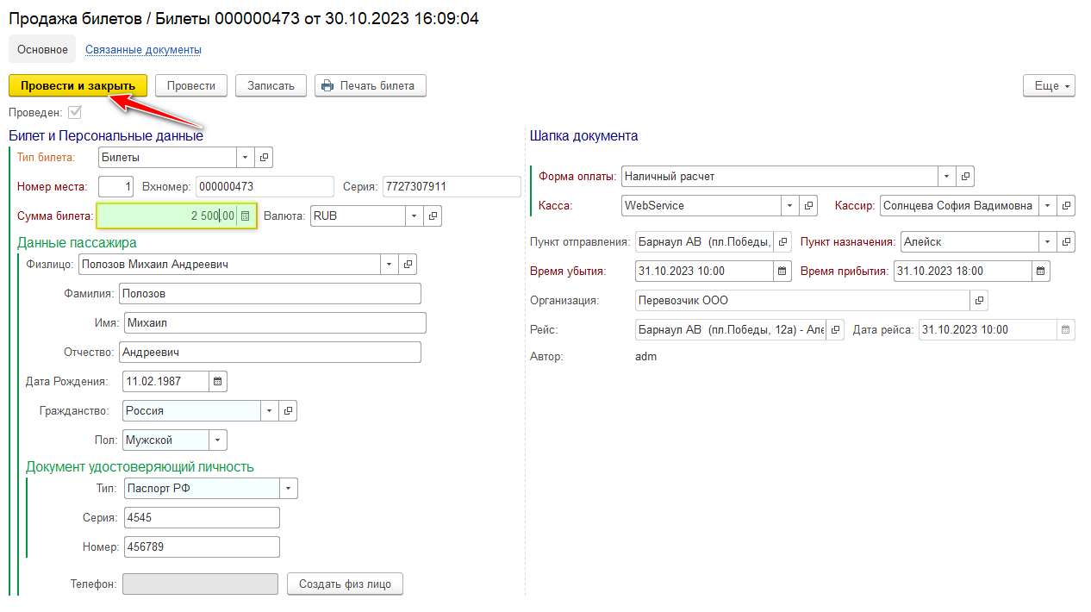Open the Кассир record via its icon
1091x612 pixels.
point(1067,206)
